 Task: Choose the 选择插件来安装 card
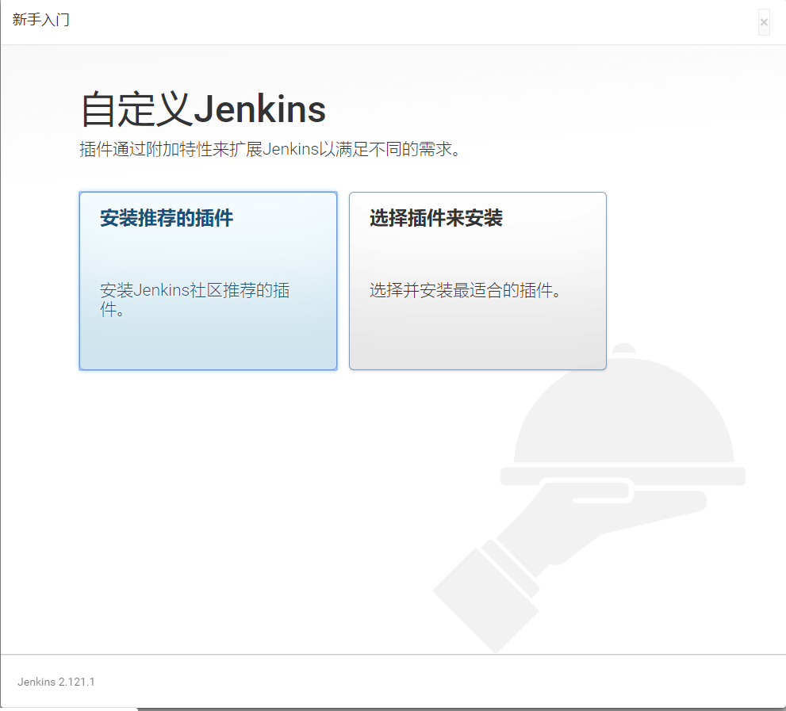(x=477, y=281)
